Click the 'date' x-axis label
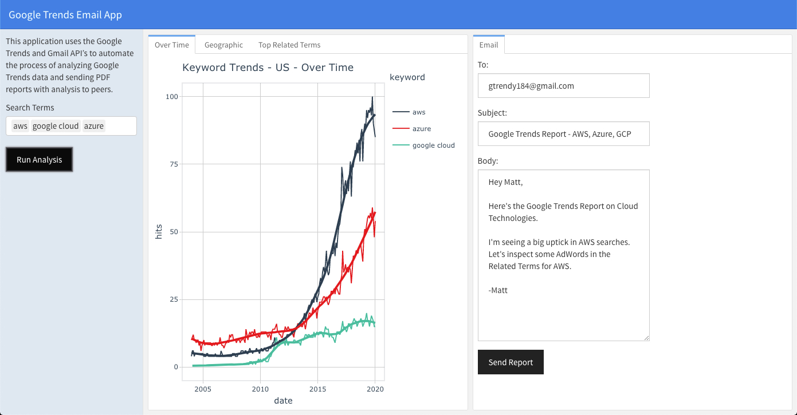This screenshot has width=797, height=415. 283,401
